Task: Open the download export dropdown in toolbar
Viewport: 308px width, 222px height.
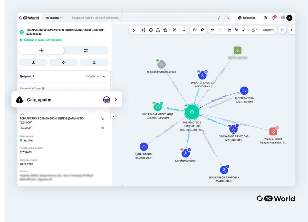Action: [254, 30]
